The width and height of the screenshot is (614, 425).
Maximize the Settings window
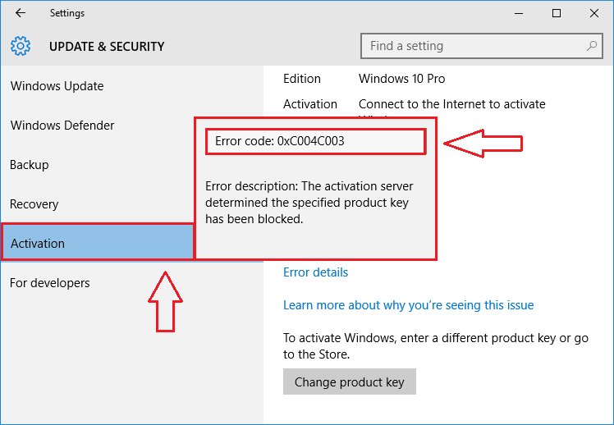pyautogui.click(x=556, y=13)
